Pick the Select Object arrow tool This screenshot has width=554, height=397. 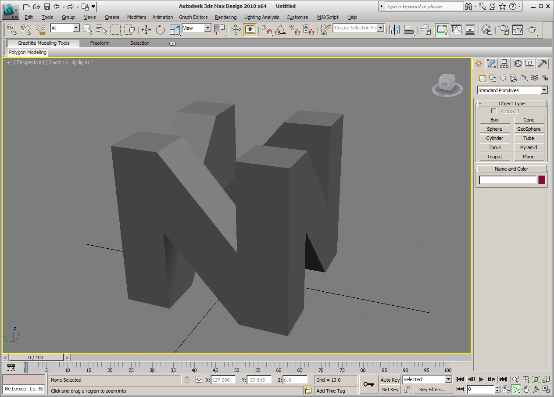coord(87,29)
